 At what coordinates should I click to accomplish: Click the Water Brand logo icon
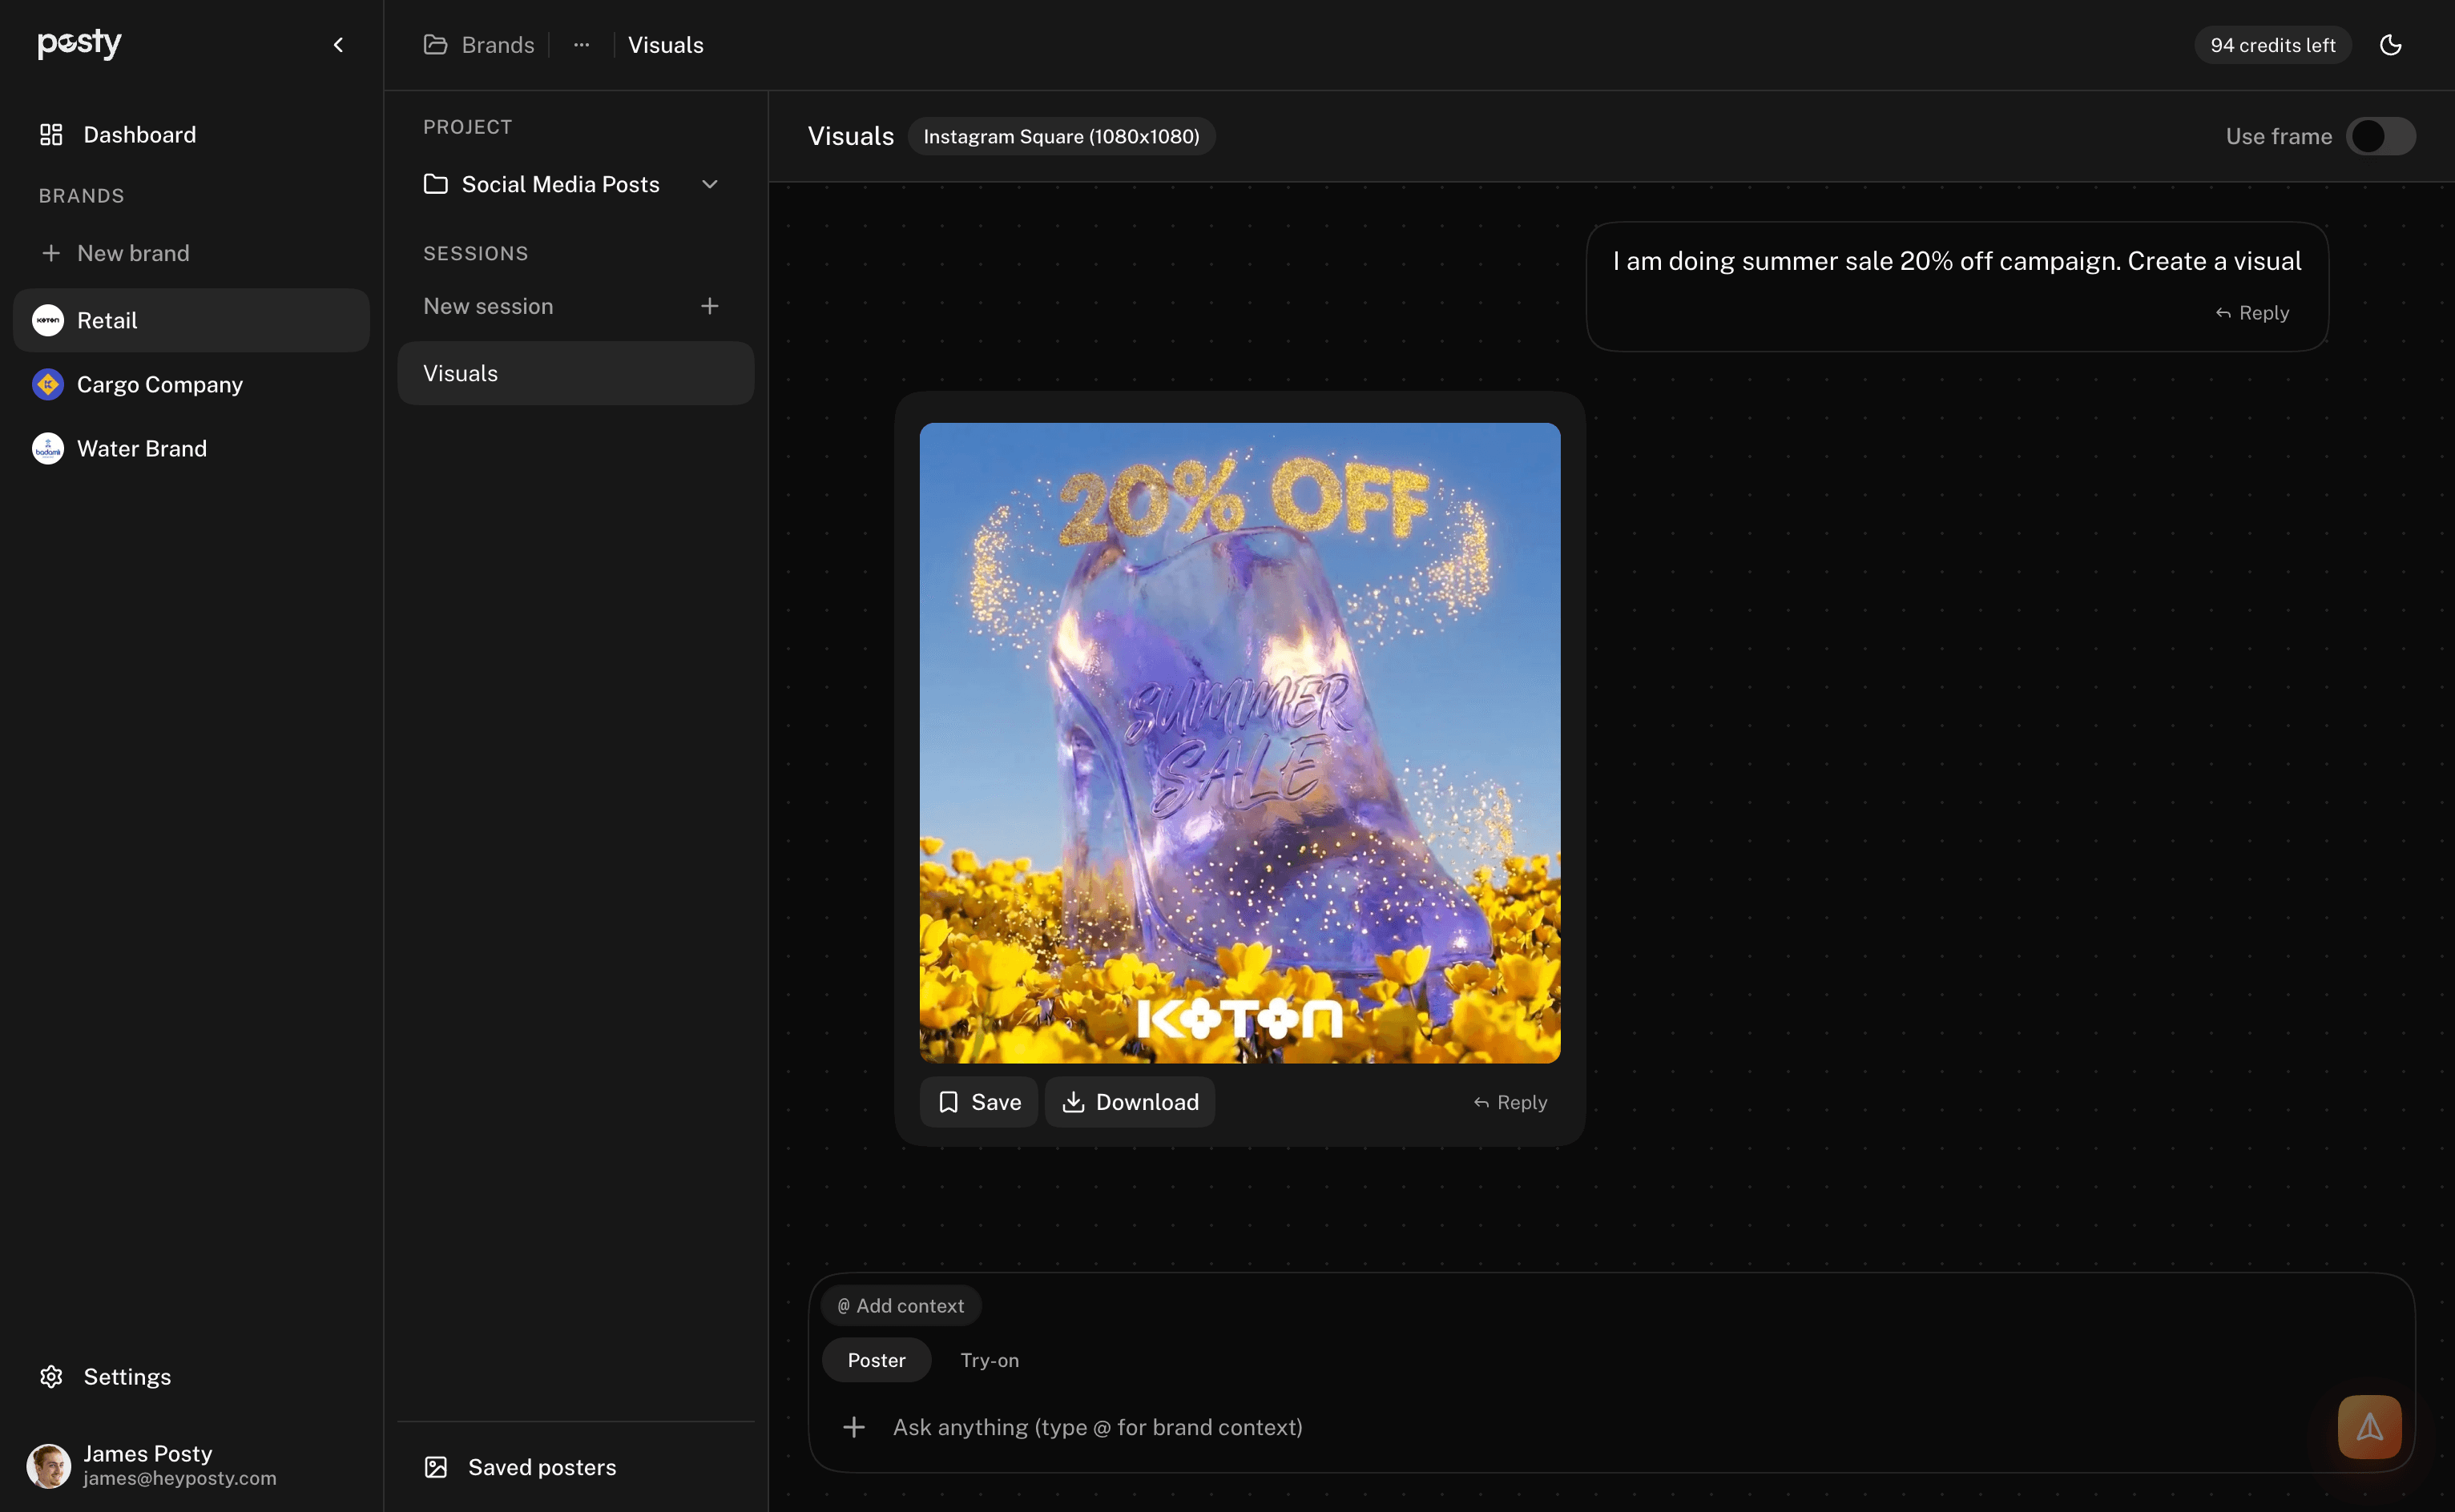[48, 448]
